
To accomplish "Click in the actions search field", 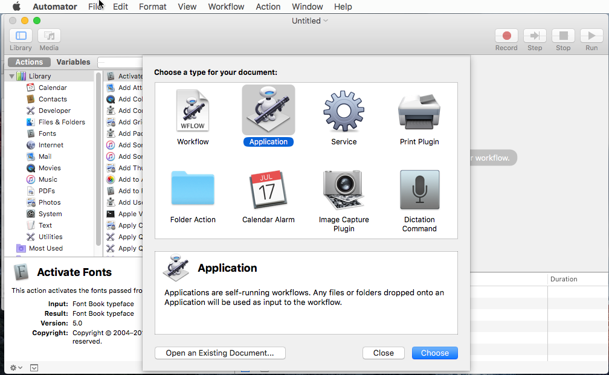I will point(120,62).
